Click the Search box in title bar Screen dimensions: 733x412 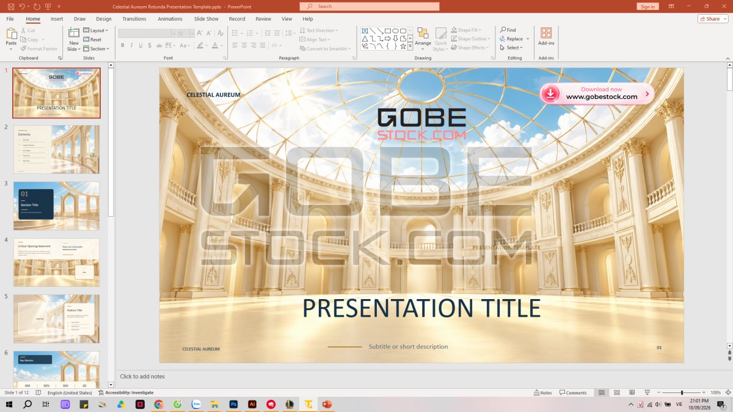point(370,6)
